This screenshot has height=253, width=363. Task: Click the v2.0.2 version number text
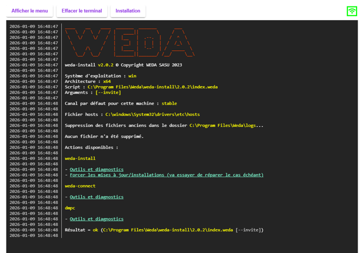[x=106, y=65]
